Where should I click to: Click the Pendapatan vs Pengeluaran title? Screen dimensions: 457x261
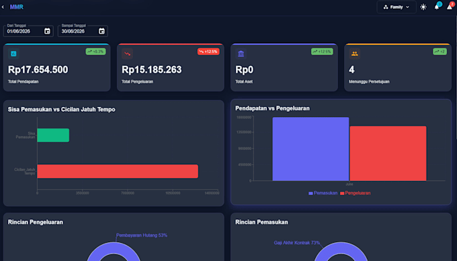click(272, 108)
